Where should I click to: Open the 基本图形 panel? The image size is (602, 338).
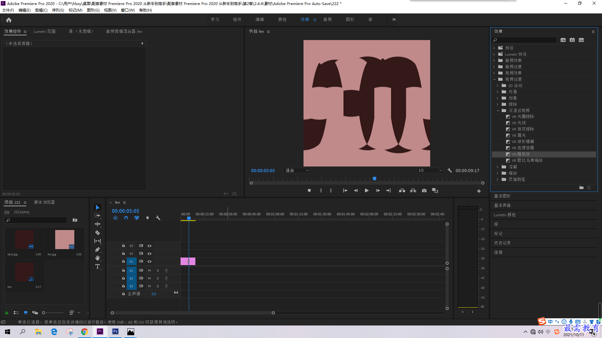click(502, 196)
